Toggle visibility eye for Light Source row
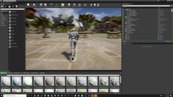173x97 pixels. (x=123, y=18)
